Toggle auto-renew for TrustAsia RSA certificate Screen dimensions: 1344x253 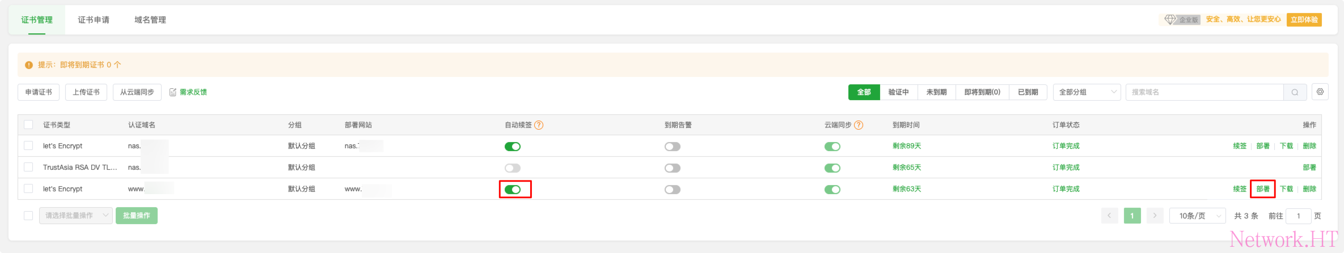(513, 168)
